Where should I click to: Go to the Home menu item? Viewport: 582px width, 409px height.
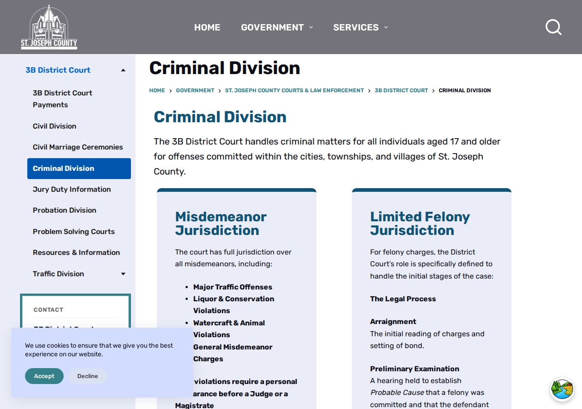coord(207,27)
